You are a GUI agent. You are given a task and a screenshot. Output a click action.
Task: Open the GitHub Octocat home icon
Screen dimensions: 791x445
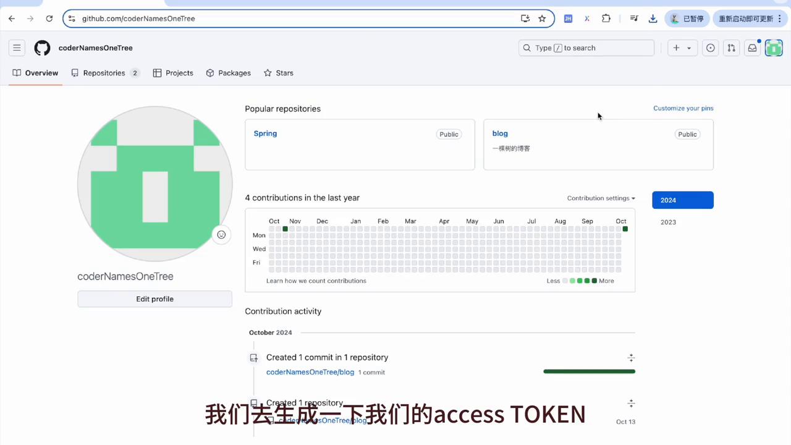click(42, 48)
